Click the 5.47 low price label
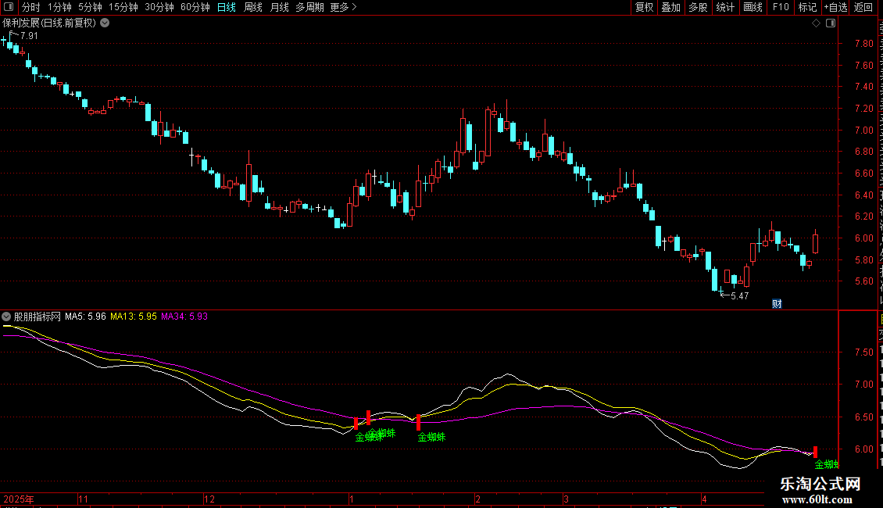The image size is (883, 508). pyautogui.click(x=739, y=296)
